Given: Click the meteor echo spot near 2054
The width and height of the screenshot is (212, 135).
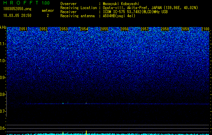Looking at the screenshot, I should point(86,103).
